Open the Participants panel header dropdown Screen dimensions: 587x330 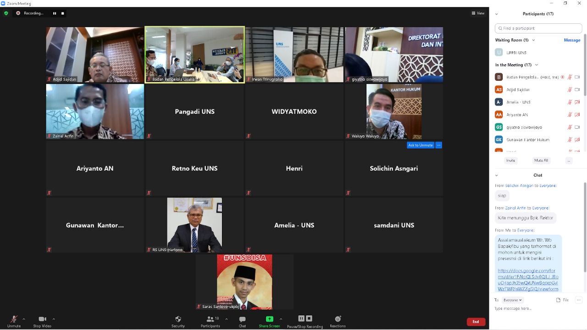click(496, 14)
